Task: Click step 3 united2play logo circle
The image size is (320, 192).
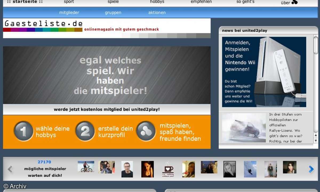Action: (x=146, y=131)
